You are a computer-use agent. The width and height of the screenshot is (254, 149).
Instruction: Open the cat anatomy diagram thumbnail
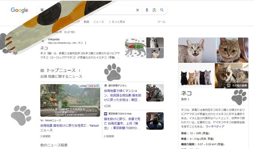pyautogui.click(x=135, y=48)
